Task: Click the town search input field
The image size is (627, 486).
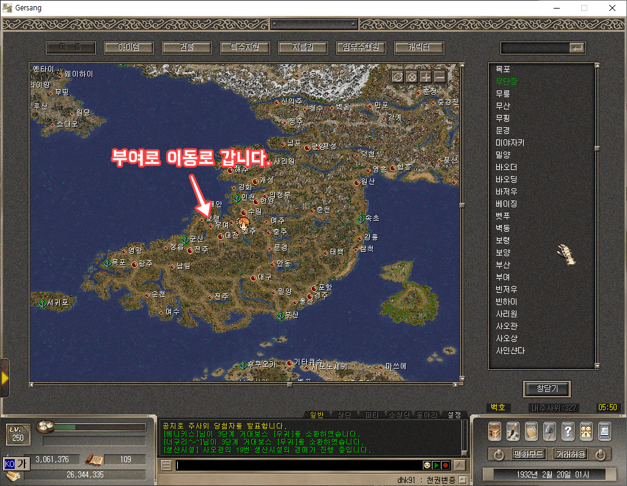Action: (535, 48)
